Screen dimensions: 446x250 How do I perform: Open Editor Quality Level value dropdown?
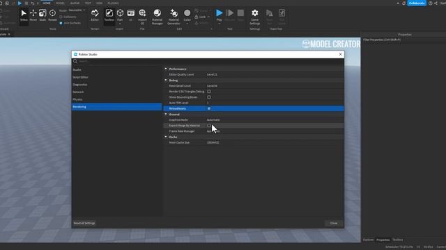pyautogui.click(x=275, y=74)
